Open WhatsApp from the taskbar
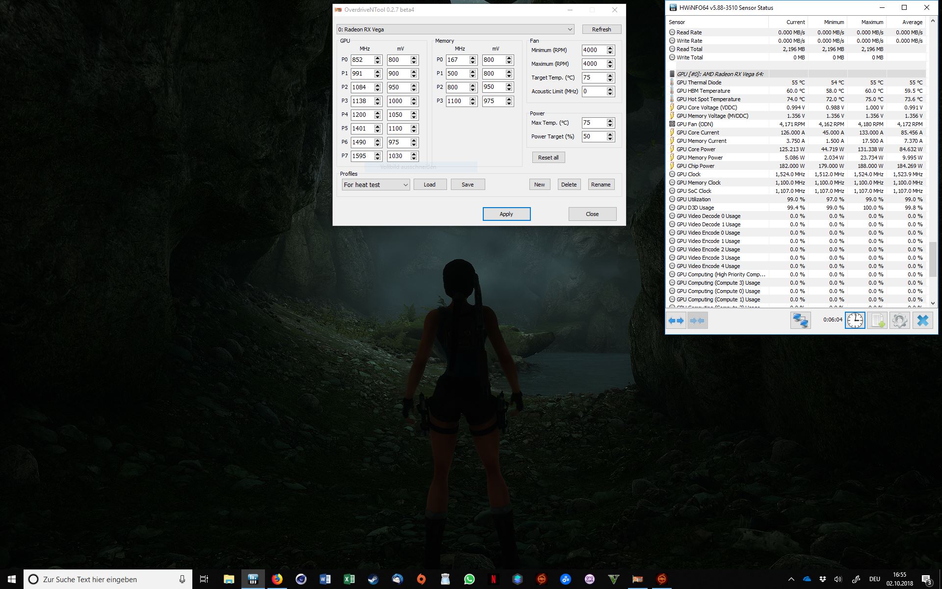Viewport: 942px width, 589px height. (470, 579)
